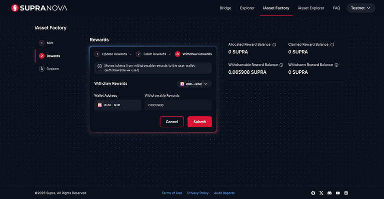Click the Supra Nova logo
Viewport: 384px width, 199px height.
point(39,8)
